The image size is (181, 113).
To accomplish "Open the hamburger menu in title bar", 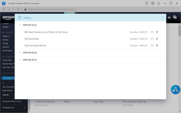I will (159, 3).
